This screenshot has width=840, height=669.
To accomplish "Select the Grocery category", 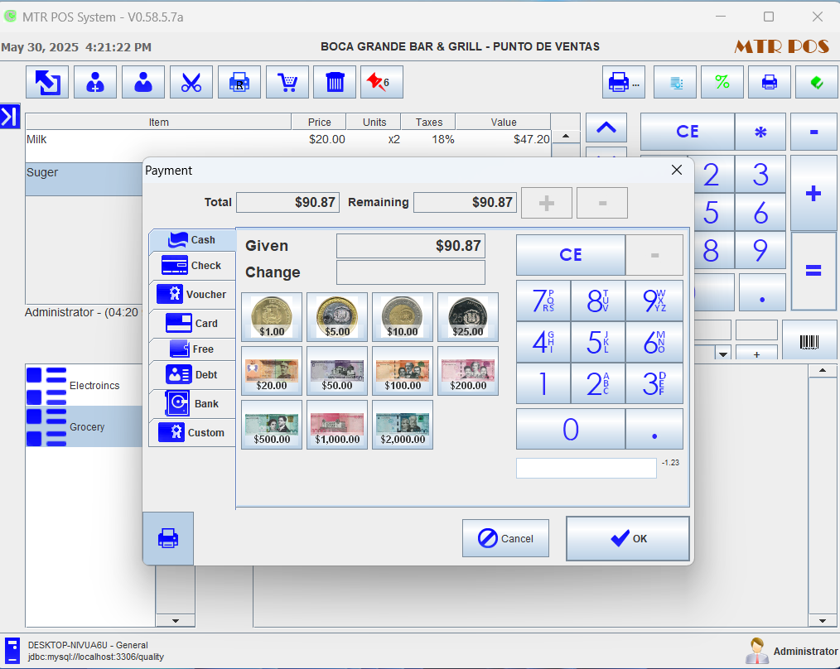I will click(84, 426).
